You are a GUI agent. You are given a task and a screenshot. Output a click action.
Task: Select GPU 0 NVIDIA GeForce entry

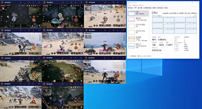pyautogui.click(x=138, y=46)
